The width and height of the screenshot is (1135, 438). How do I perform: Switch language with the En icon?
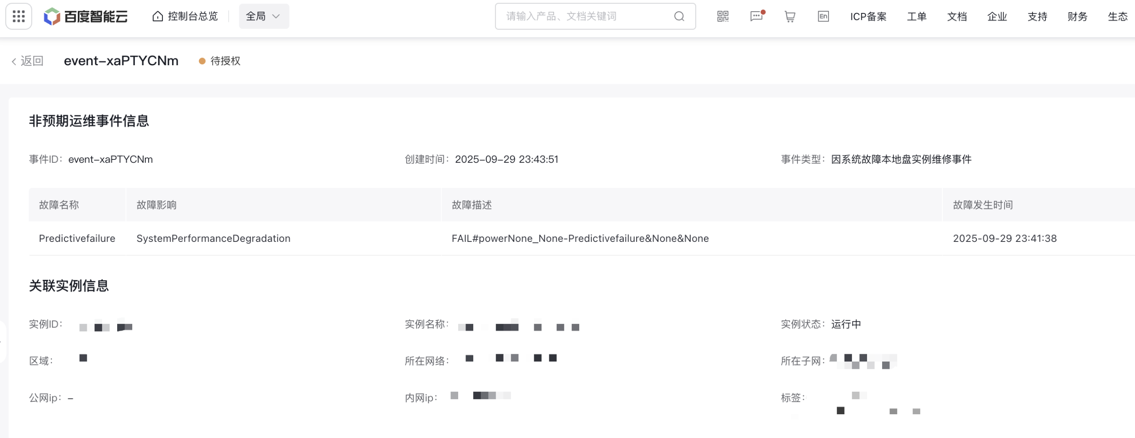[x=823, y=16]
